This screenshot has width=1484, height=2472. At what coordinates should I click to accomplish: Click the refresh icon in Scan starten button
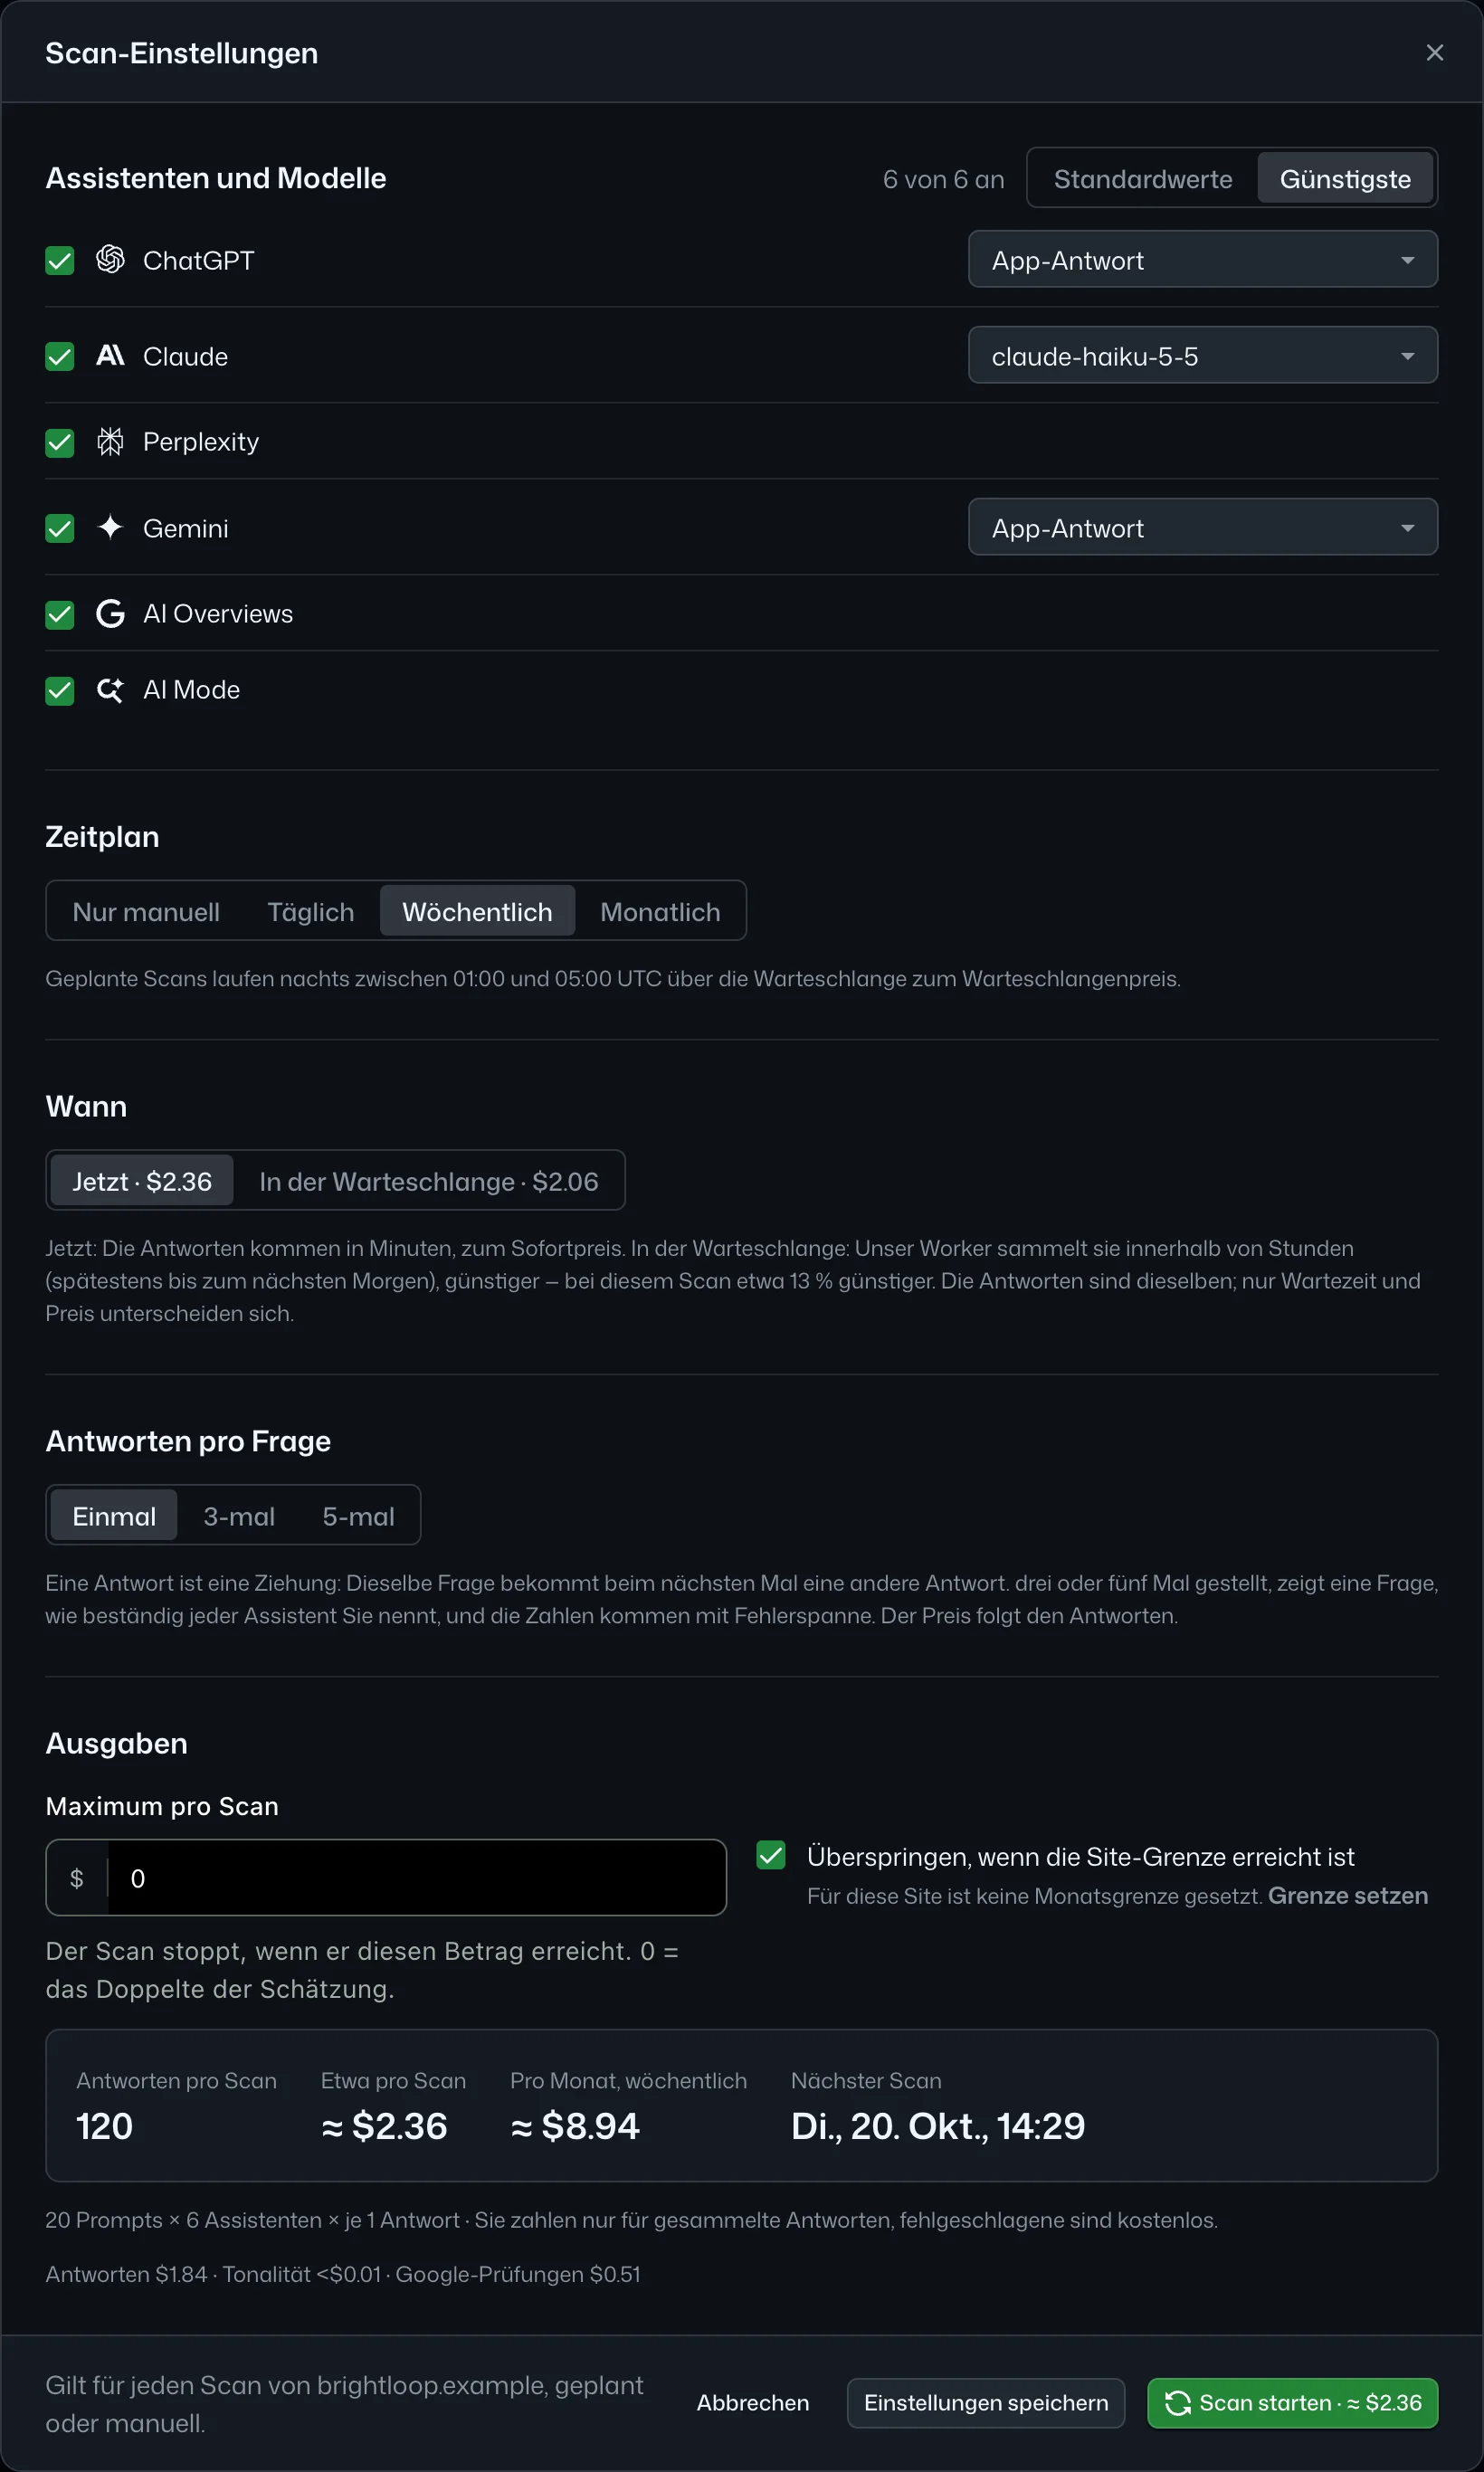(x=1177, y=2403)
